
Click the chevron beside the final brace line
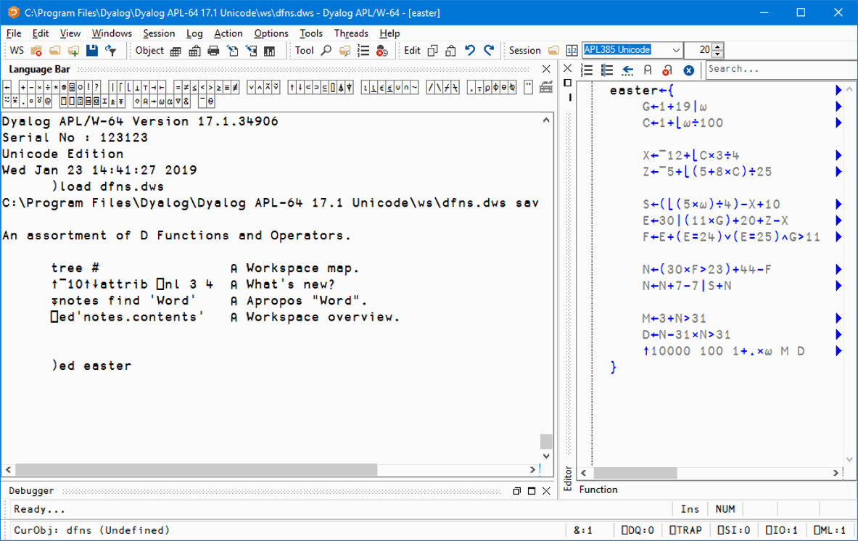pyautogui.click(x=839, y=350)
